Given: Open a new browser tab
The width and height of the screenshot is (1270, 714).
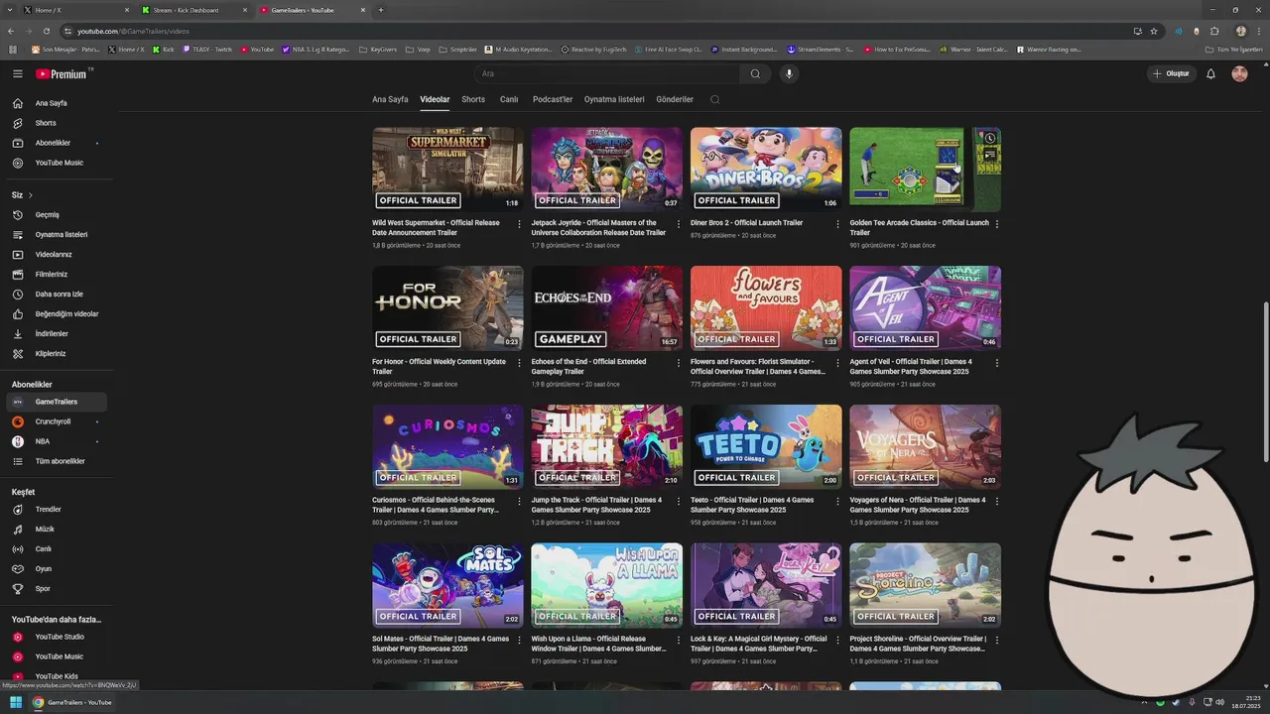Looking at the screenshot, I should [381, 10].
